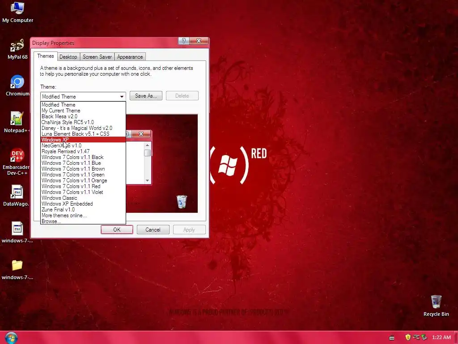Screen dimensions: 458x344
Task: Pick the Black Mesa v2.0 theme
Action: (x=83, y=116)
